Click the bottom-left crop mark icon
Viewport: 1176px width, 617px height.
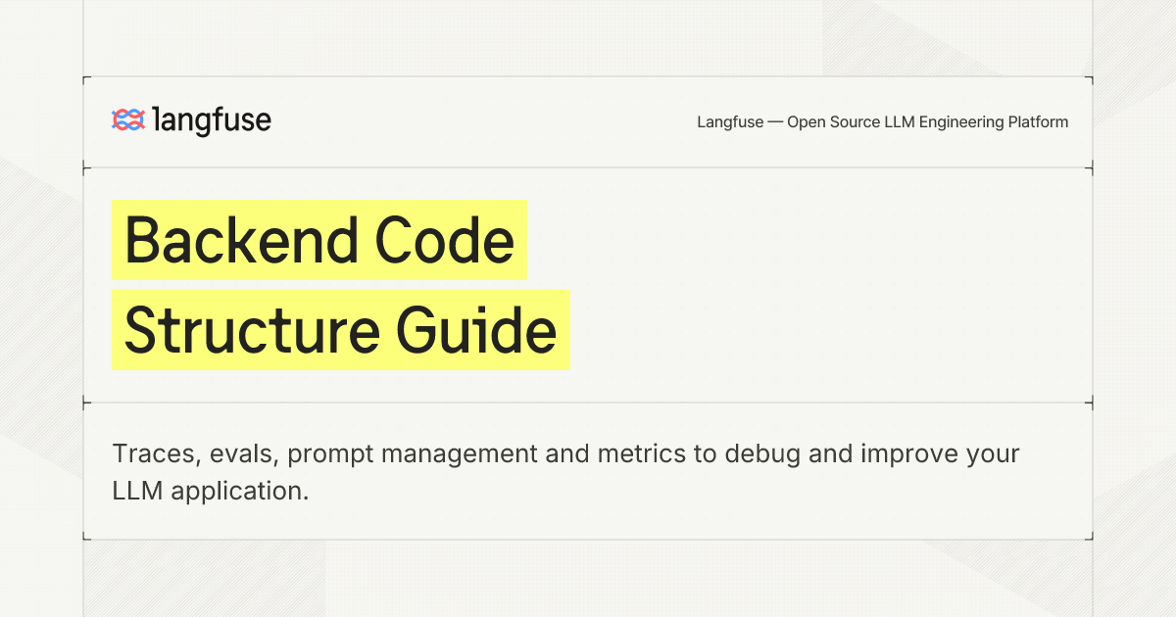[87, 537]
